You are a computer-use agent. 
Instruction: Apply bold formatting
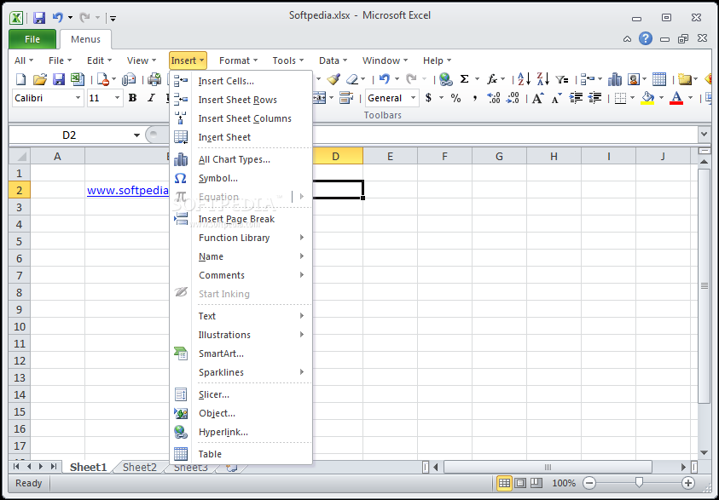pyautogui.click(x=132, y=98)
